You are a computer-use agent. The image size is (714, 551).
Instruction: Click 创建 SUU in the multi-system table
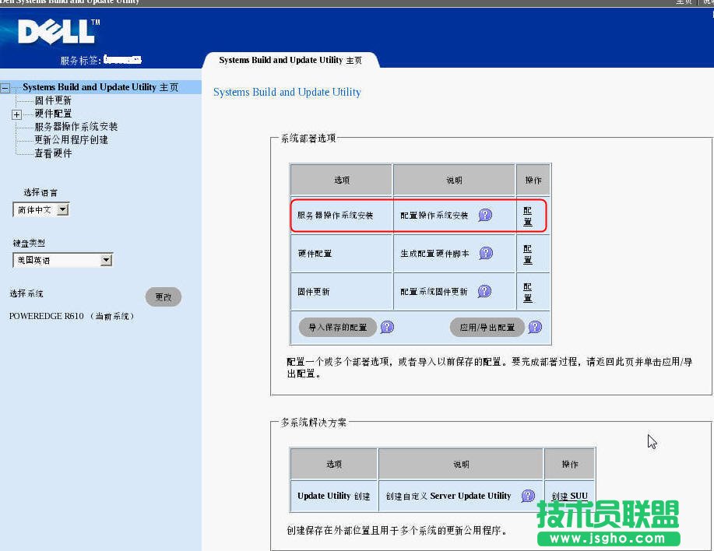[x=568, y=496]
